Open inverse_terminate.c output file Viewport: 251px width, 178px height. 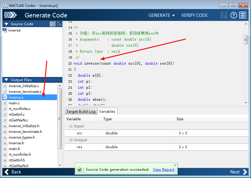[25, 92]
